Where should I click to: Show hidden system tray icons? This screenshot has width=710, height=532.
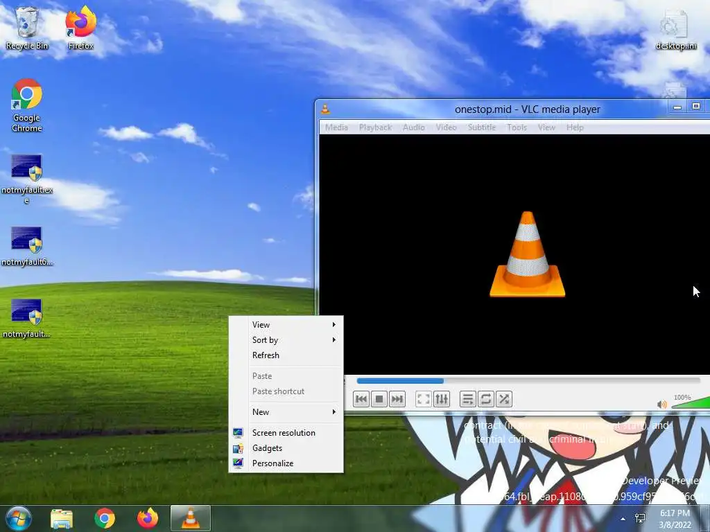[623, 519]
